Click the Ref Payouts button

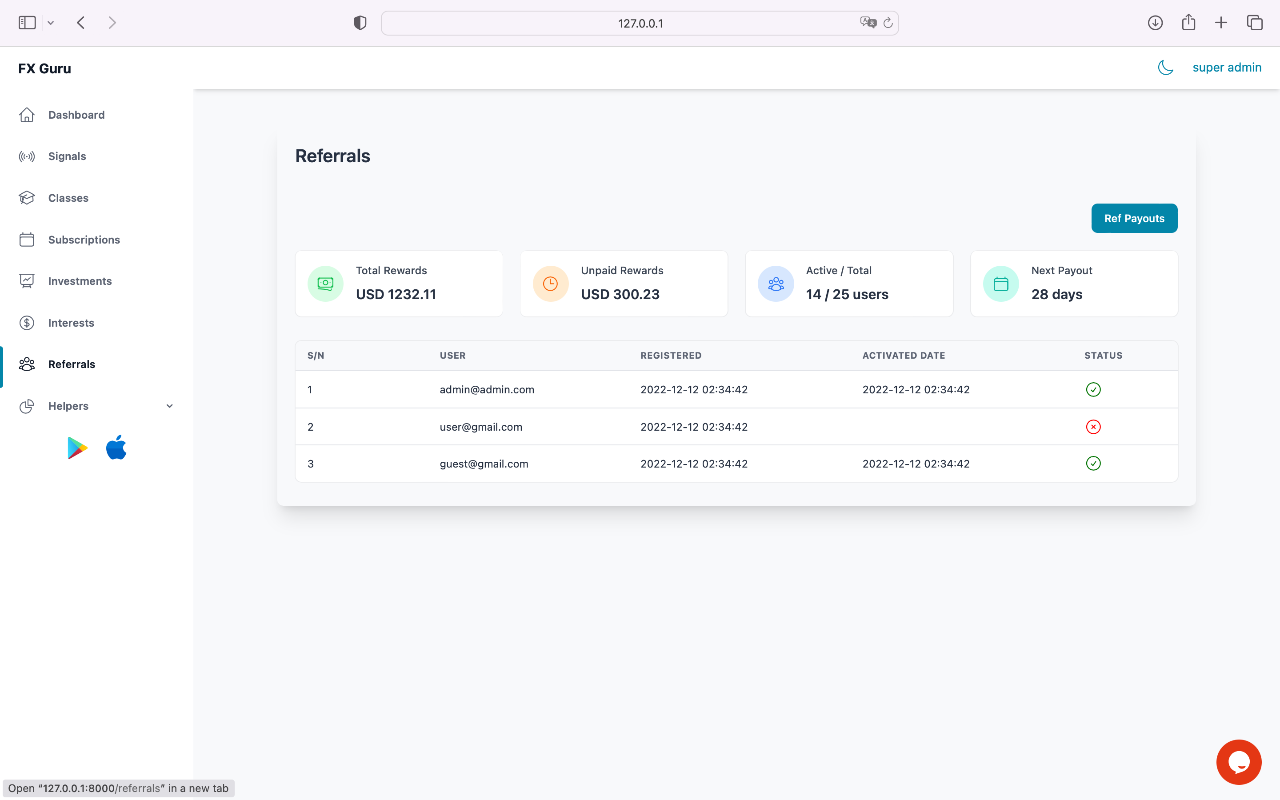1134,218
